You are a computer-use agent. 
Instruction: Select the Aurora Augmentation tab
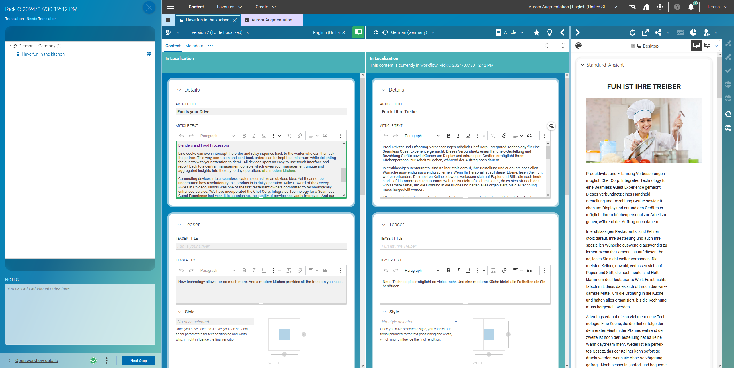[x=272, y=20]
